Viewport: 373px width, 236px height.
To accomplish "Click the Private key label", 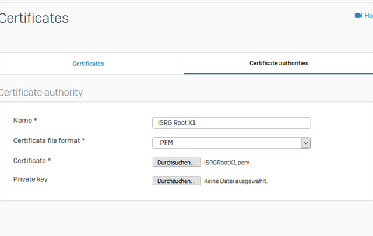I will 30,179.
